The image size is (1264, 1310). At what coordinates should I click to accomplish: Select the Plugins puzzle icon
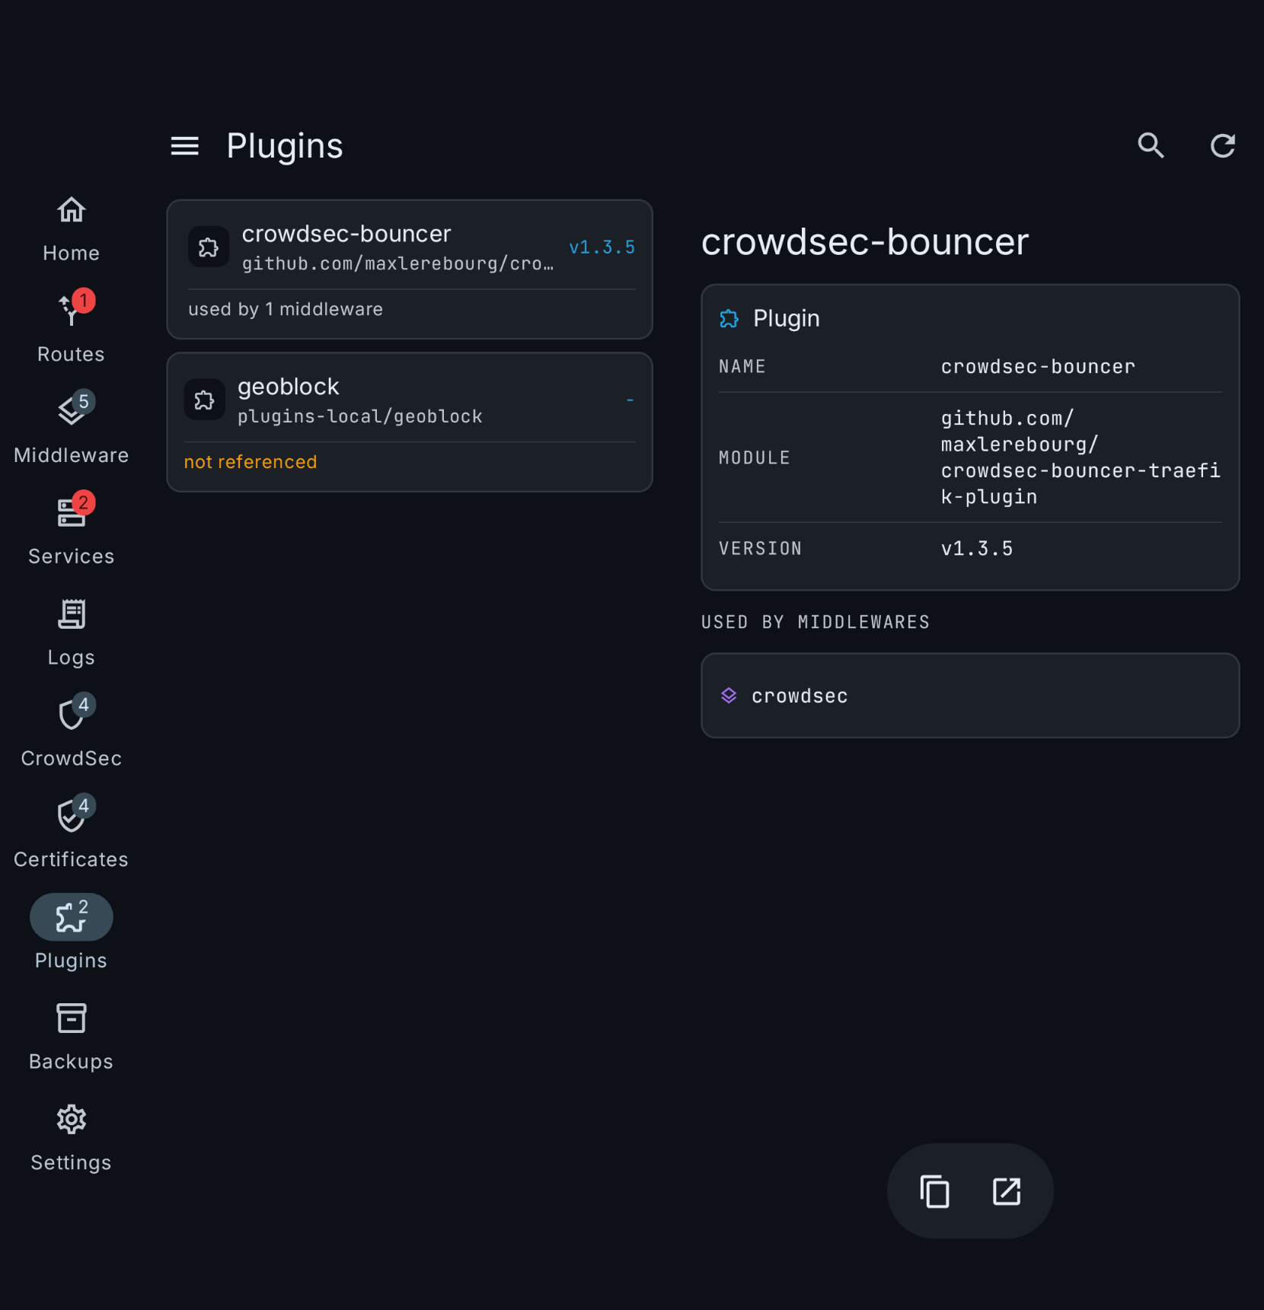[x=71, y=916]
